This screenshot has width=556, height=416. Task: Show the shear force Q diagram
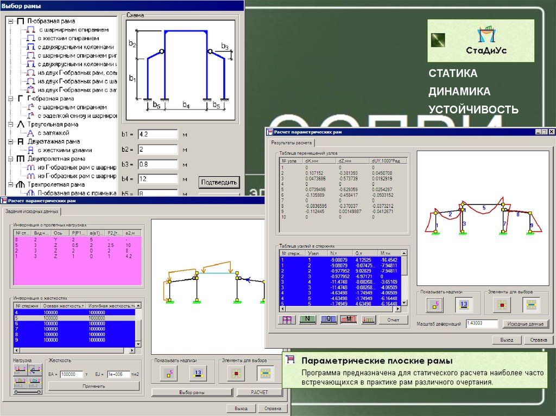tap(327, 320)
